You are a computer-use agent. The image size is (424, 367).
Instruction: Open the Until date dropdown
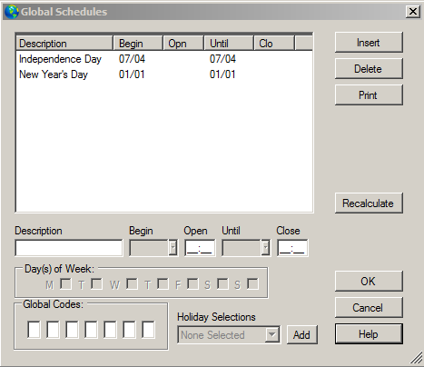pos(265,248)
